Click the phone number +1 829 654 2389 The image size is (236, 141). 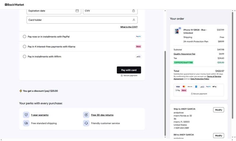coord(181,128)
